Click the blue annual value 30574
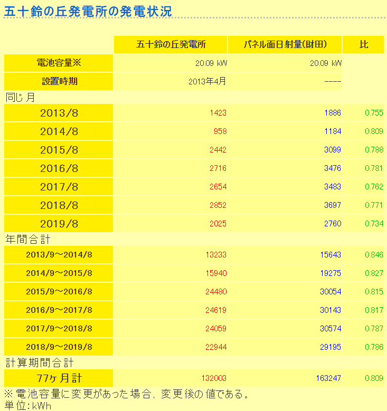 (x=331, y=329)
